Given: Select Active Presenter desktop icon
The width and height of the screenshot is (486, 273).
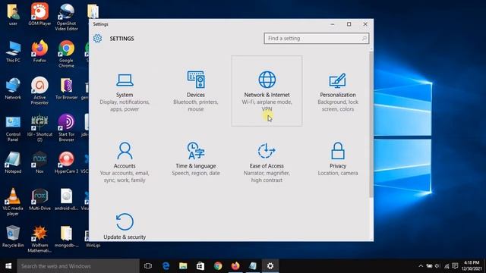Looking at the screenshot, I should [39, 91].
